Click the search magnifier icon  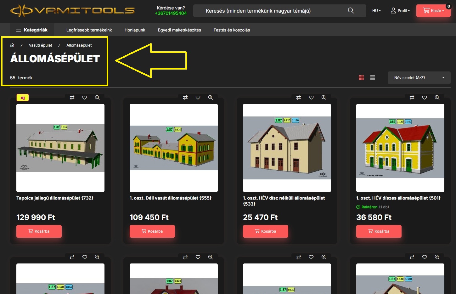351,11
